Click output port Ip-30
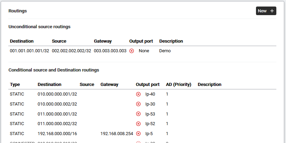 pyautogui.click(x=150, y=104)
